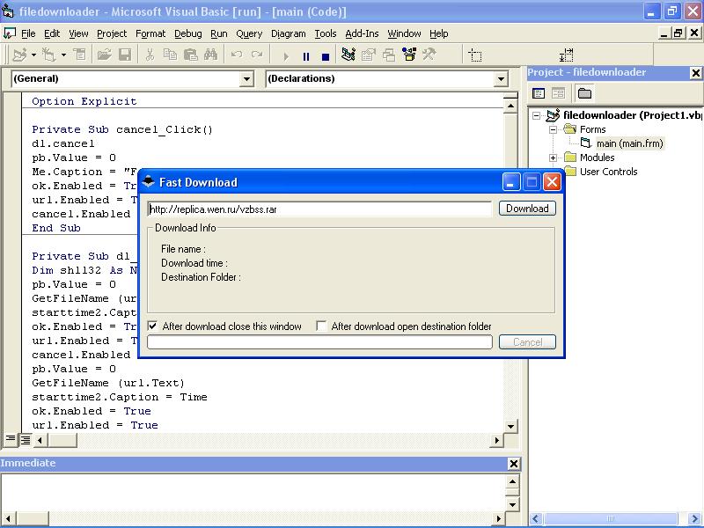
Task: Open the (Declarations) procedure dropdown
Action: pos(501,79)
